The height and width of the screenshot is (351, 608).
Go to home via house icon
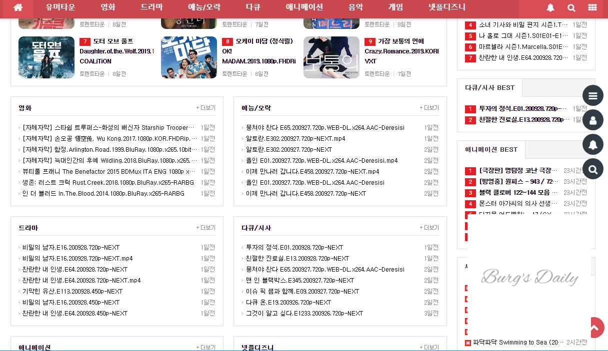click(18, 7)
